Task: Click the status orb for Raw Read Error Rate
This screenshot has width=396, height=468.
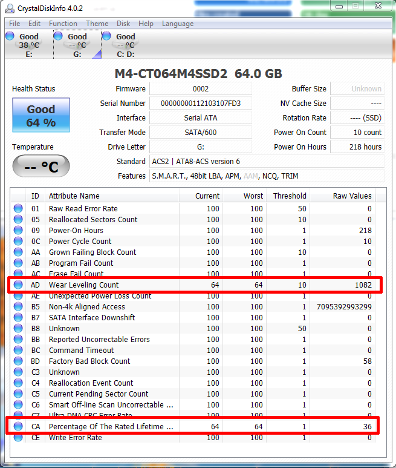Action: click(18, 208)
